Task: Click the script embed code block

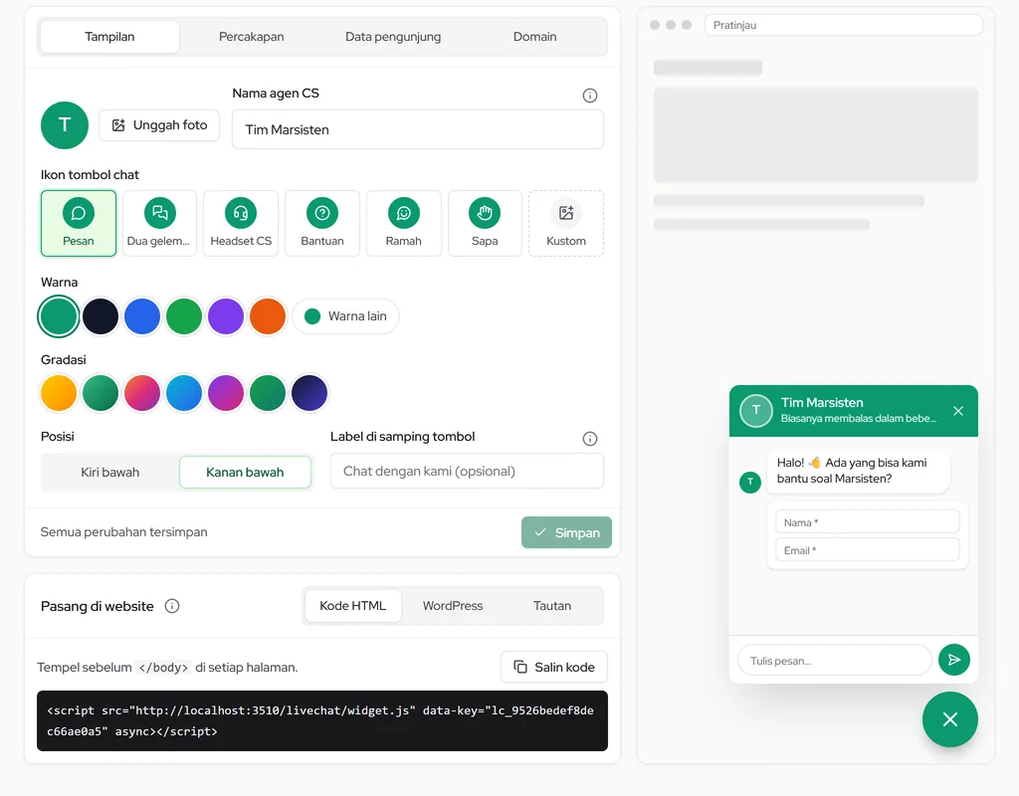Action: click(x=322, y=720)
